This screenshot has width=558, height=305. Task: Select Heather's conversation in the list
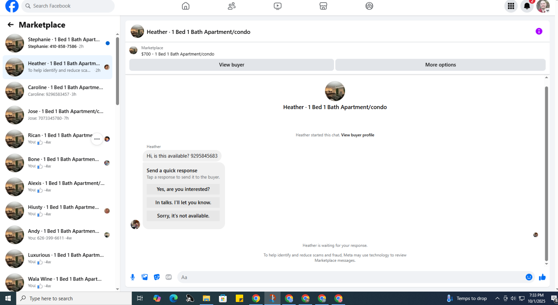[x=58, y=67]
